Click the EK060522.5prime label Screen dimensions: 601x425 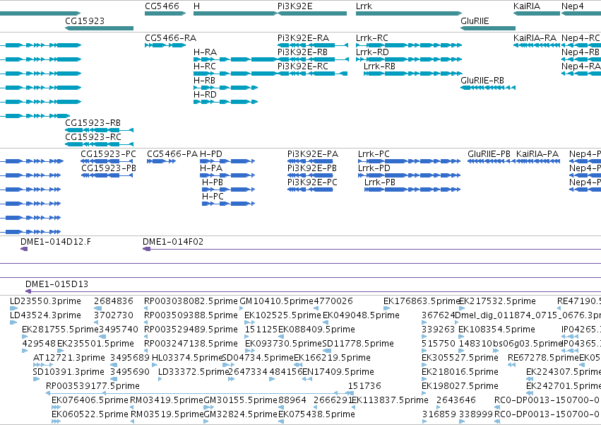pos(90,414)
